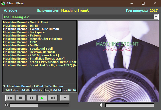Viewport: 161px width, 110px height.
Task: Minimize the Album Player window
Action: (x=132, y=3)
